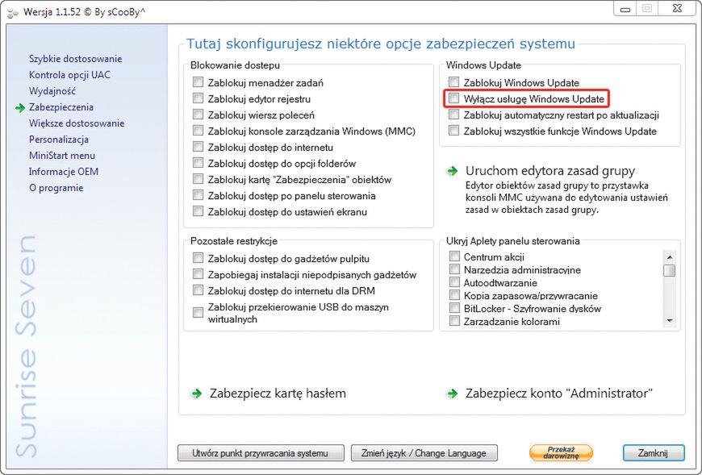The height and width of the screenshot is (475, 702).
Task: Open Szybkie dostosowanie section
Action: click(x=75, y=59)
